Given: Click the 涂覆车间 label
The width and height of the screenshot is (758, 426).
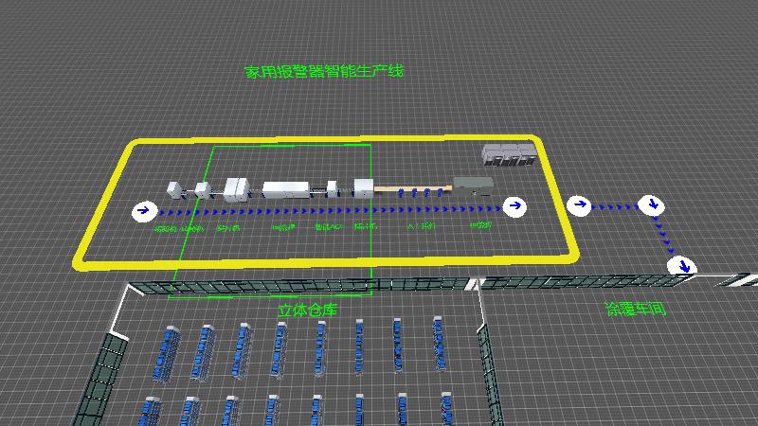Looking at the screenshot, I should click(633, 309).
